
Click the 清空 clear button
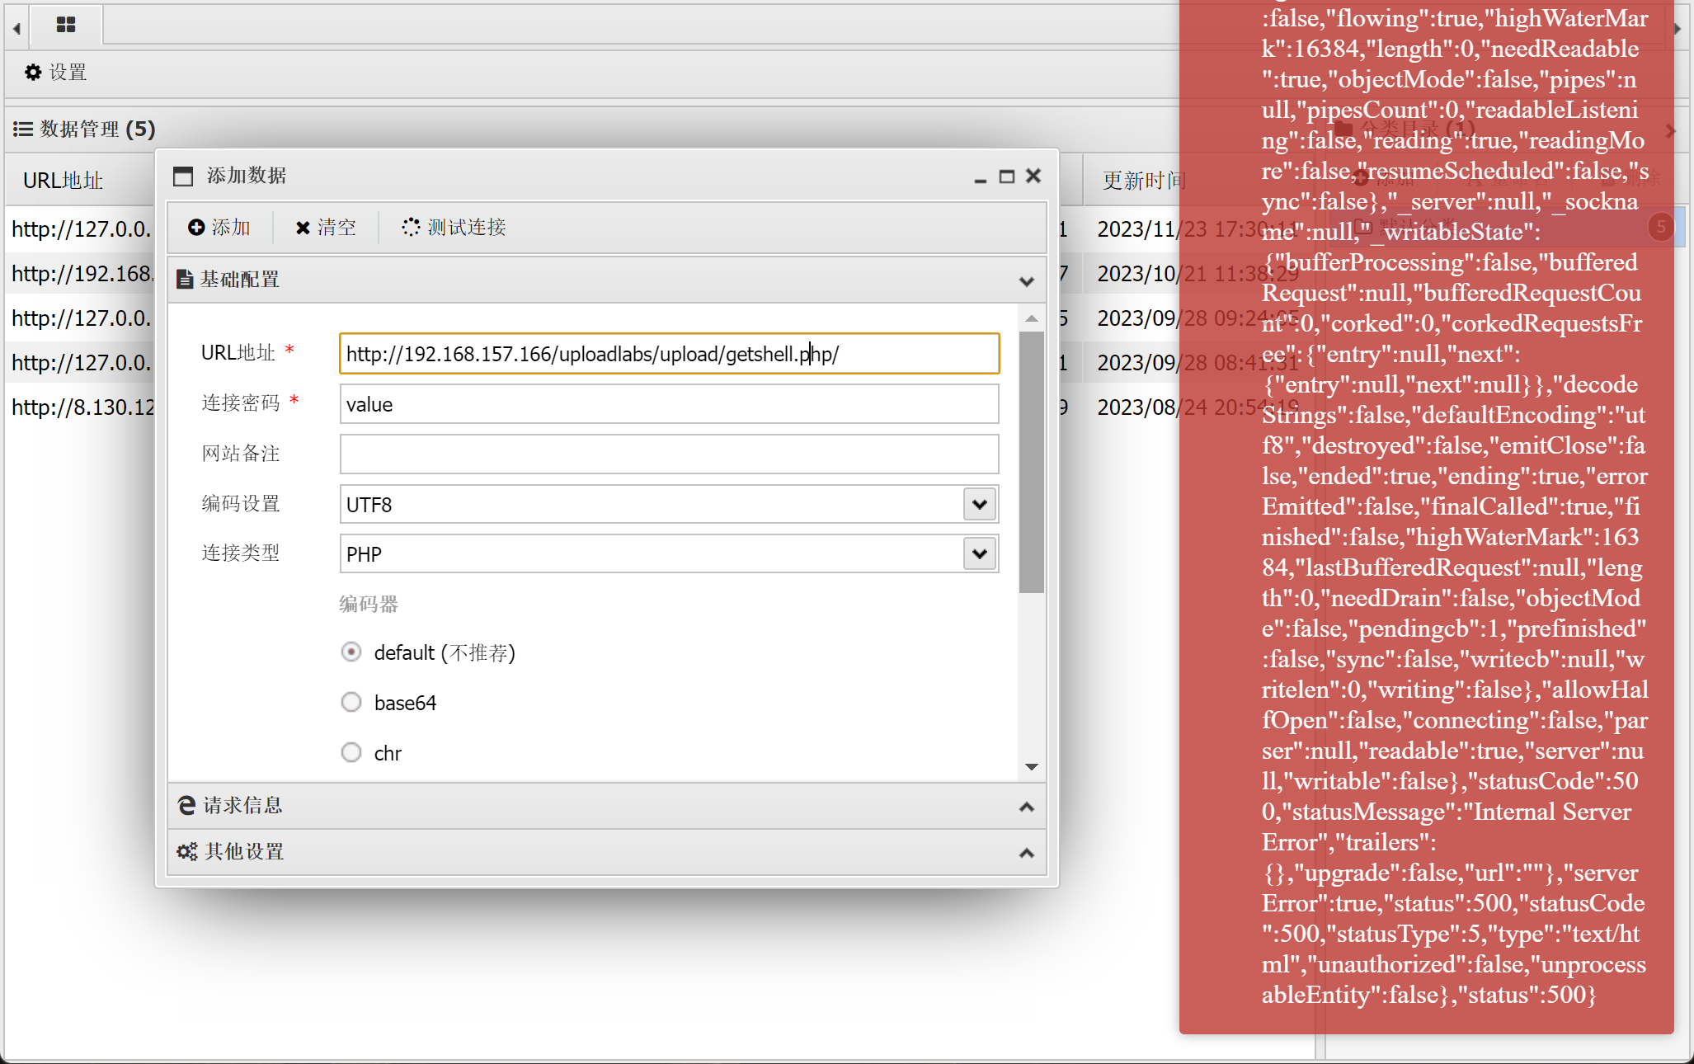point(325,228)
